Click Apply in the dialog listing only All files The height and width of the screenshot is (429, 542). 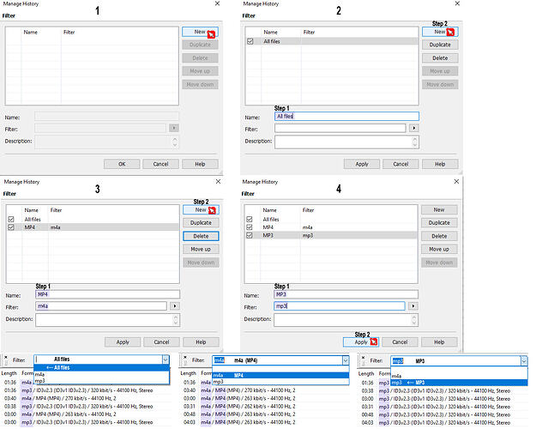[362, 164]
